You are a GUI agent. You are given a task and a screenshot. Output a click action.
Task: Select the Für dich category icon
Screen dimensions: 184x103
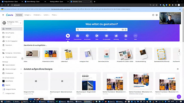click(68, 36)
